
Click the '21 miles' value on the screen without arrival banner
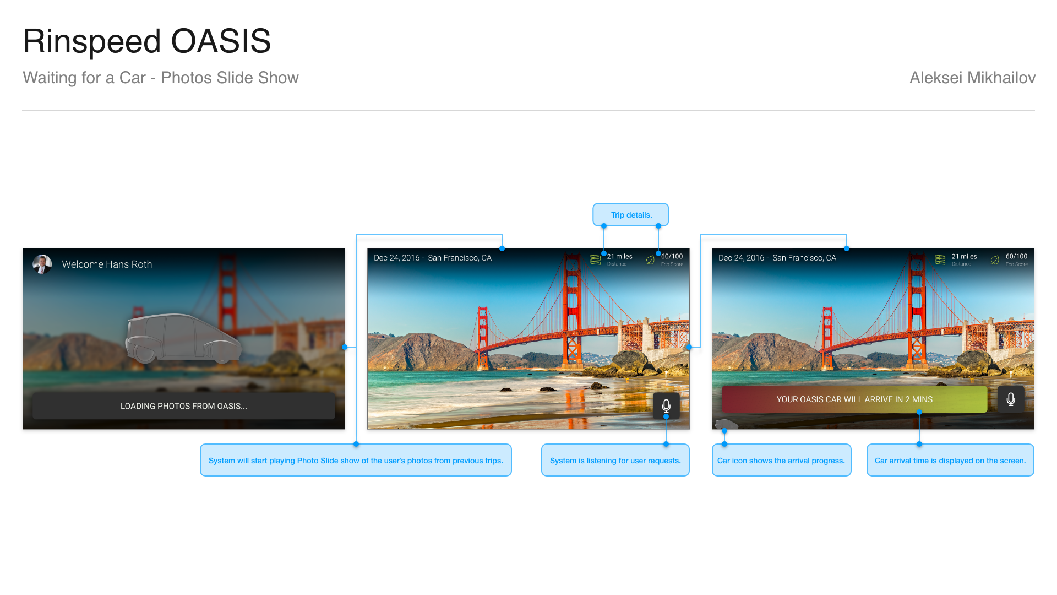(x=620, y=256)
